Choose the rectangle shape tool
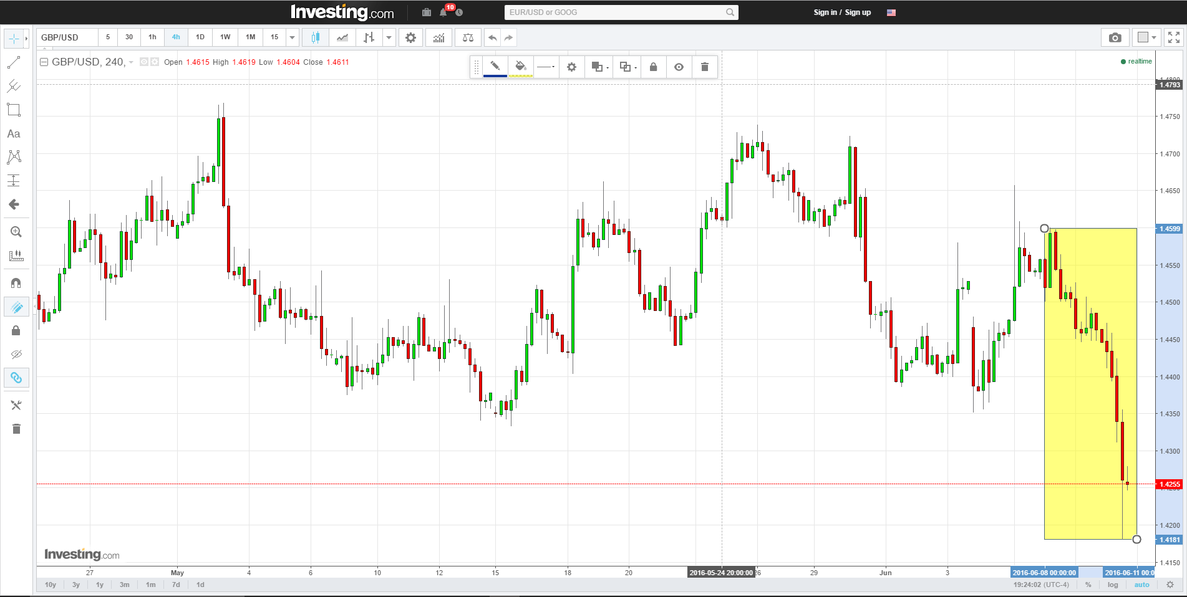 coord(14,110)
